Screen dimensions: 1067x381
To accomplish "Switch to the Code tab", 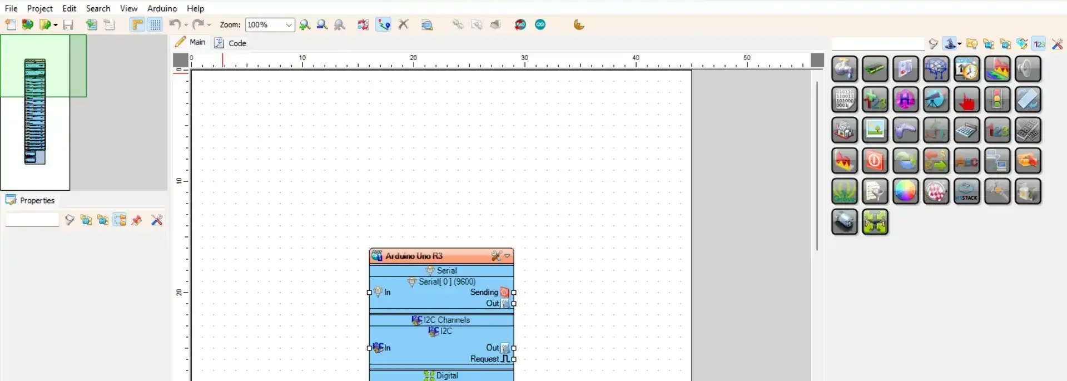I will point(231,43).
